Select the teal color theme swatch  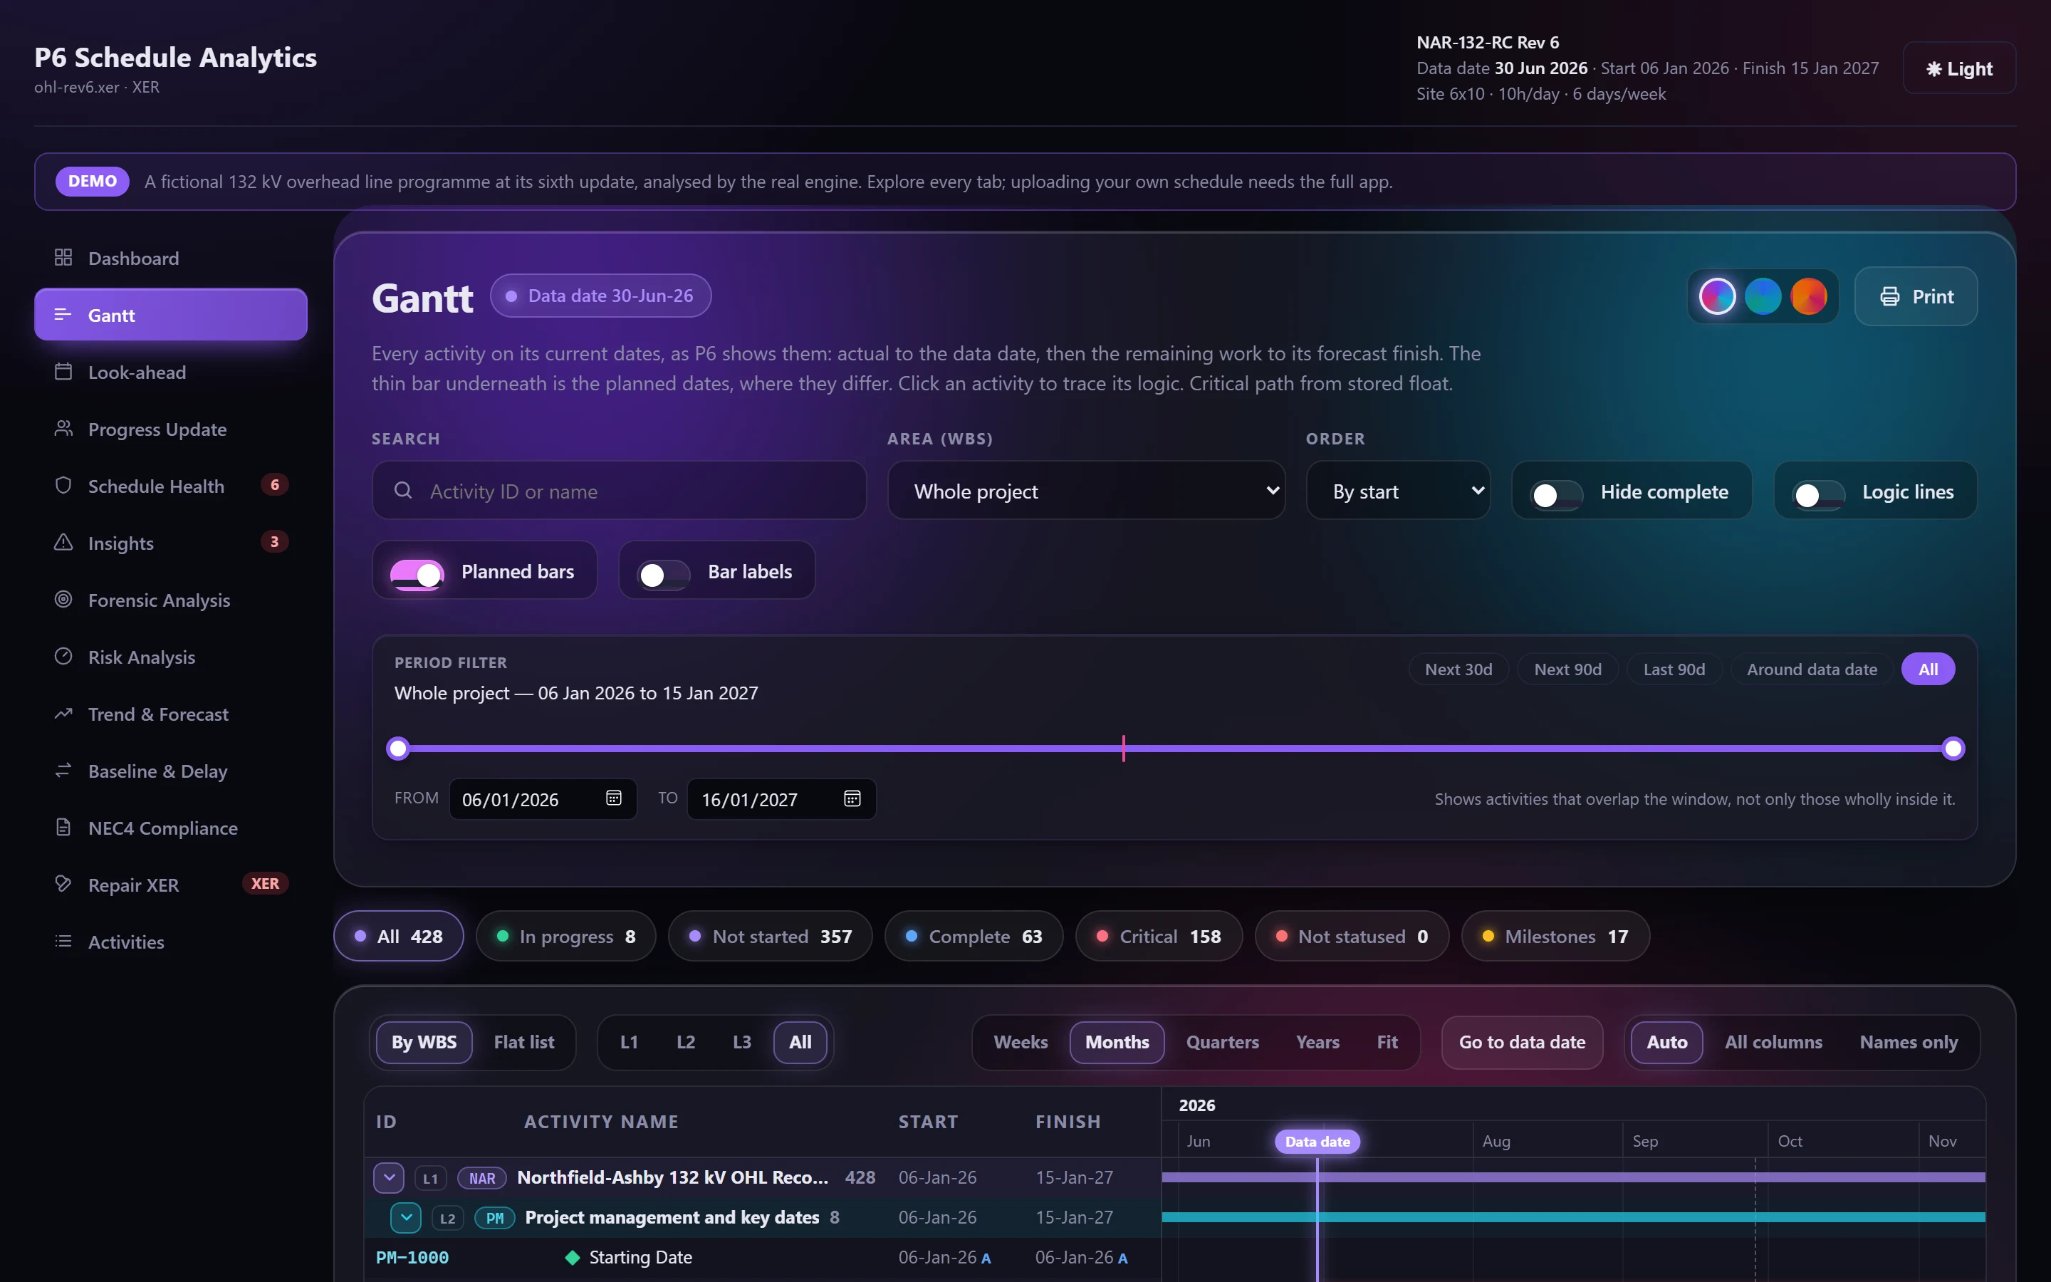tap(1763, 296)
